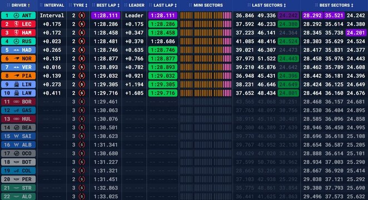Click the MINI SECTORS column header

click(x=208, y=5)
